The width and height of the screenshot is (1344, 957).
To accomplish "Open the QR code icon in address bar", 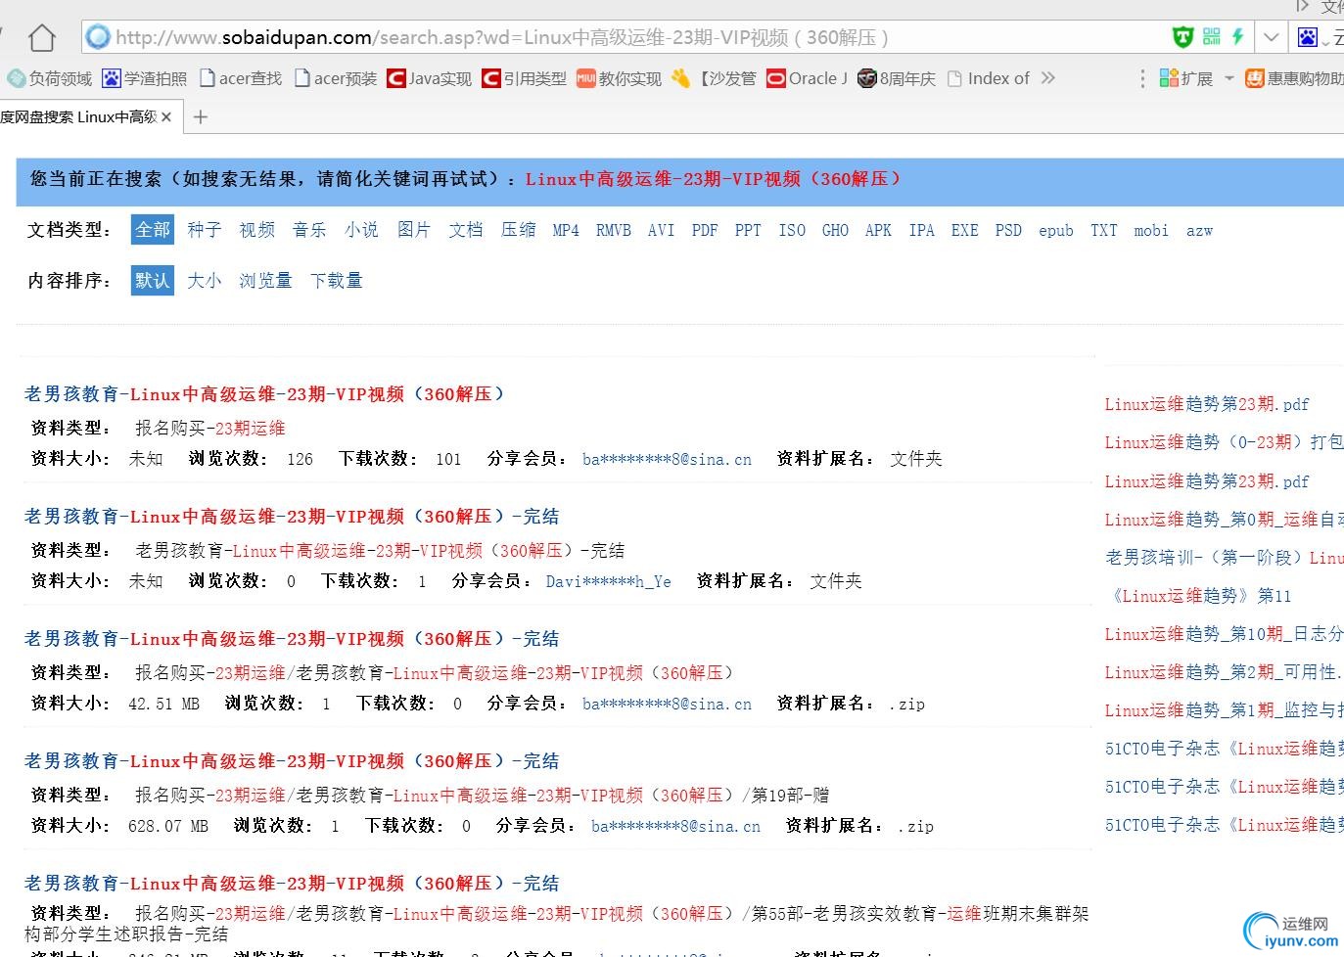I will (x=1212, y=37).
